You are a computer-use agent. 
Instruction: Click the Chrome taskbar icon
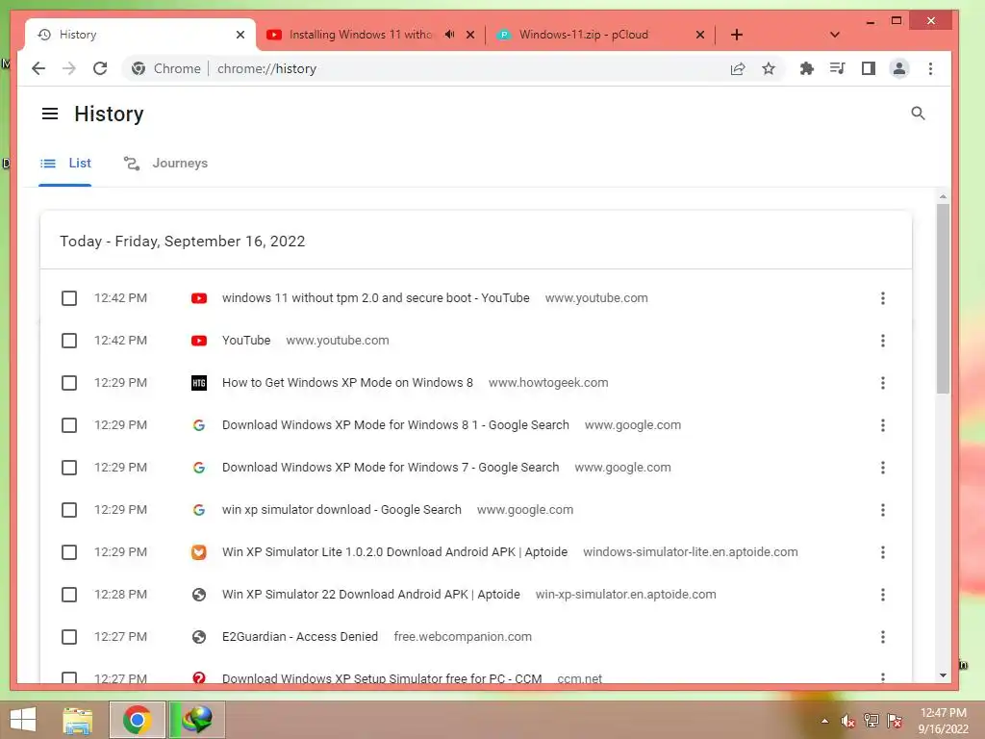137,720
